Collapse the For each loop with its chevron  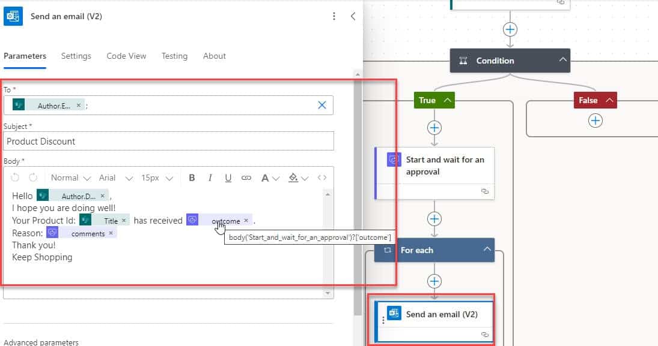pos(487,249)
